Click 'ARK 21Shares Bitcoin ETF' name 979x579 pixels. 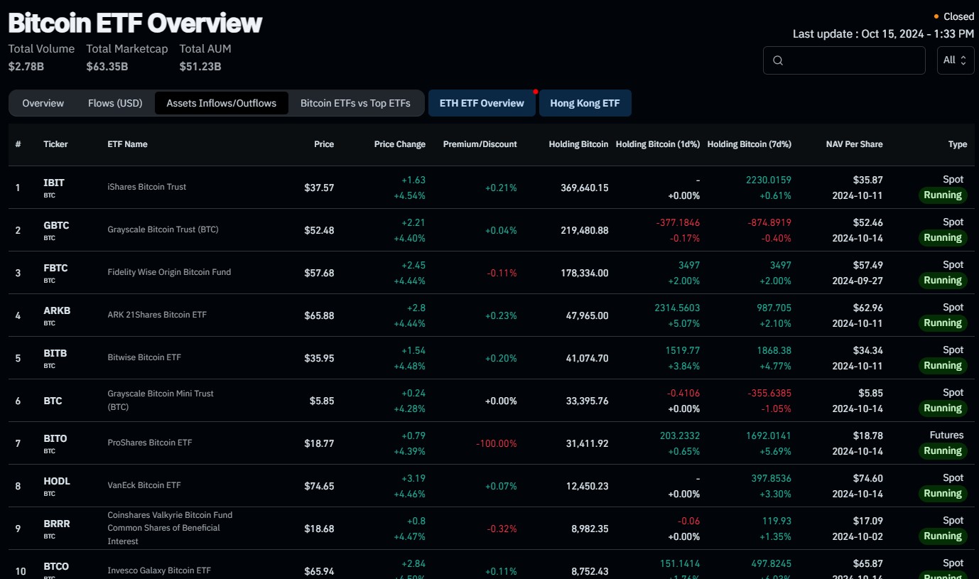coord(157,315)
